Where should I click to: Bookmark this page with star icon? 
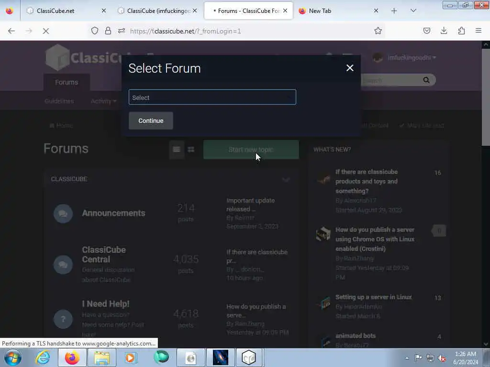378,31
